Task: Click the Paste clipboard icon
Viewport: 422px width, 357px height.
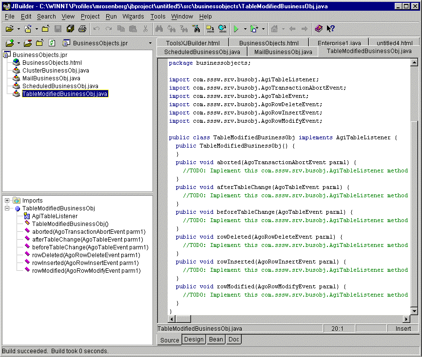Action: point(133,29)
